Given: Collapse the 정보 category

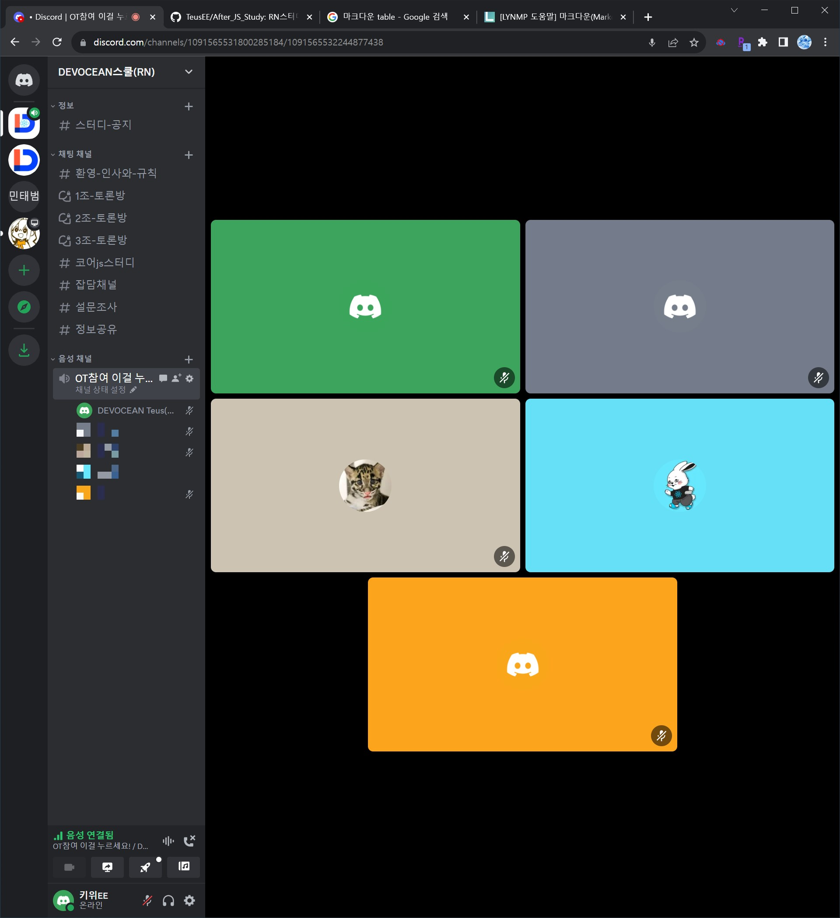Looking at the screenshot, I should [x=63, y=106].
